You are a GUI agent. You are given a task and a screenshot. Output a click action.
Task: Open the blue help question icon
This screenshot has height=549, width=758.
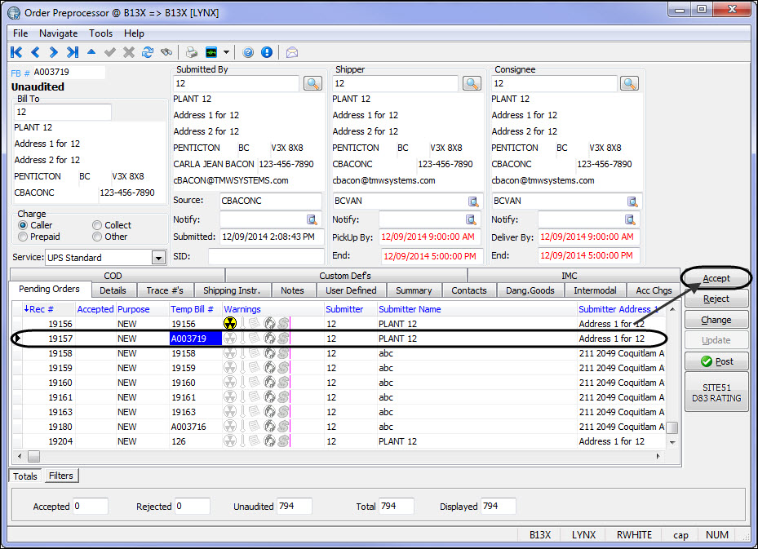click(x=248, y=52)
